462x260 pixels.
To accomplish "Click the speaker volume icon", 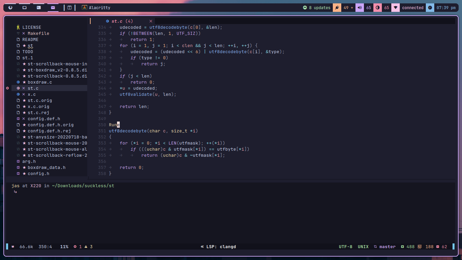I will coord(359,7).
